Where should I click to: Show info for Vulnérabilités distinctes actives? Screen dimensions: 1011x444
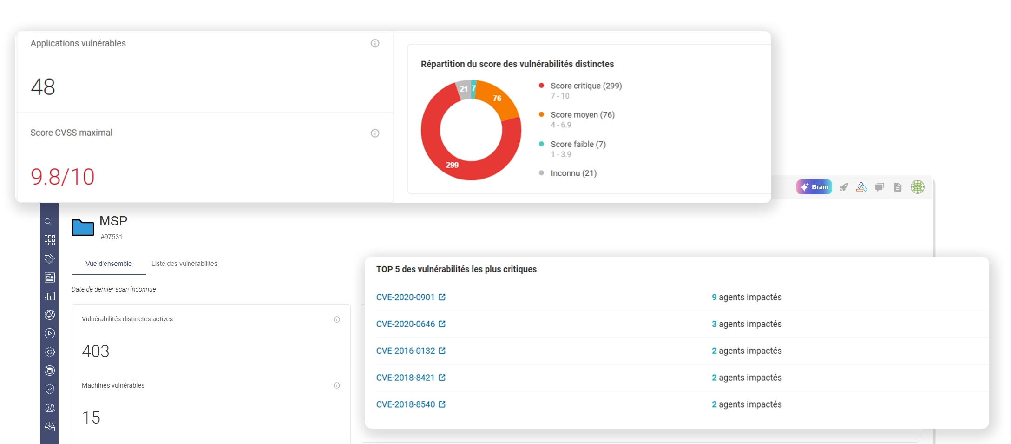pyautogui.click(x=337, y=319)
